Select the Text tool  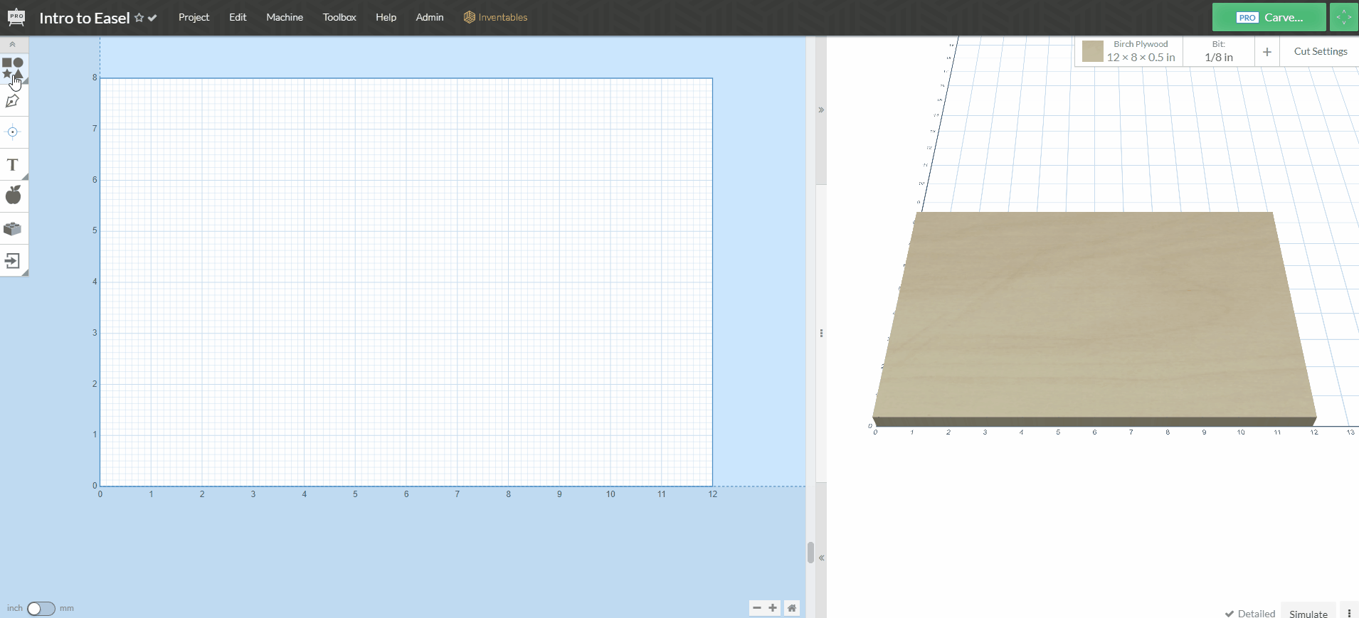pos(13,165)
